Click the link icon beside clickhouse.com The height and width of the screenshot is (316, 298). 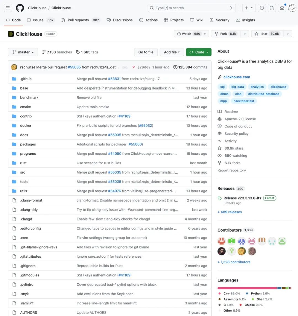(219, 77)
